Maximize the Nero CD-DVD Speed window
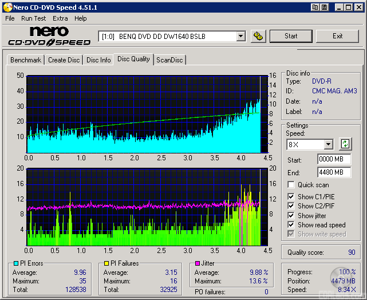This screenshot has width=367, height=300. (348, 7)
